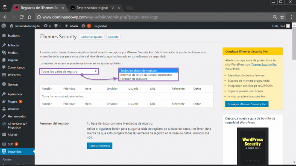Screen dimensions: 296x166
Task: Close the Registros de iThemes tab
Action: tap(63, 8)
